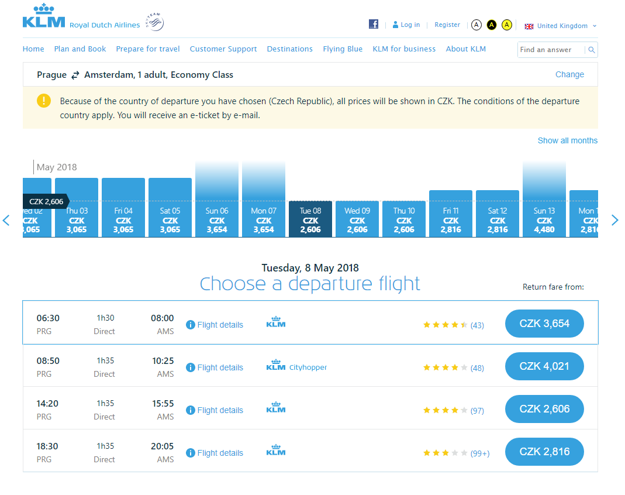Open the Customer Support menu
625x495 pixels.
click(x=223, y=49)
